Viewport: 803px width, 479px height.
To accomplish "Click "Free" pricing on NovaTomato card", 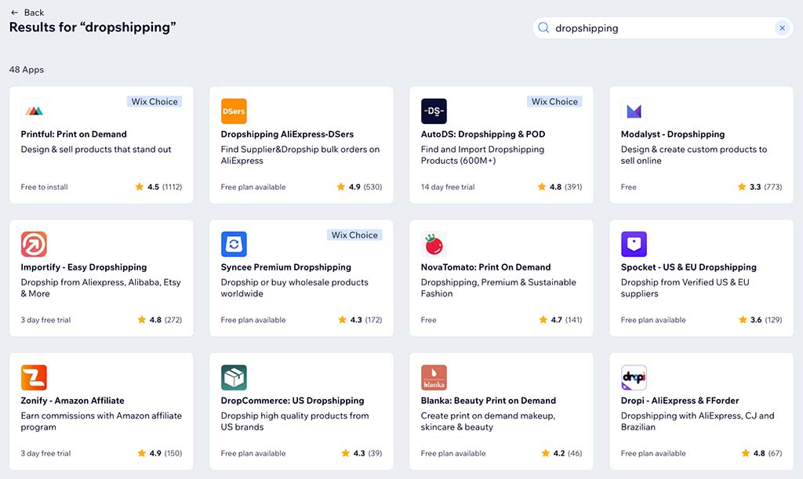I will 429,320.
